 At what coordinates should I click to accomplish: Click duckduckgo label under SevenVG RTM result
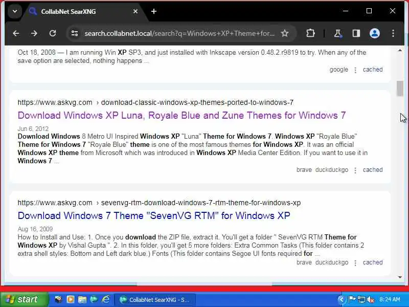click(x=332, y=262)
